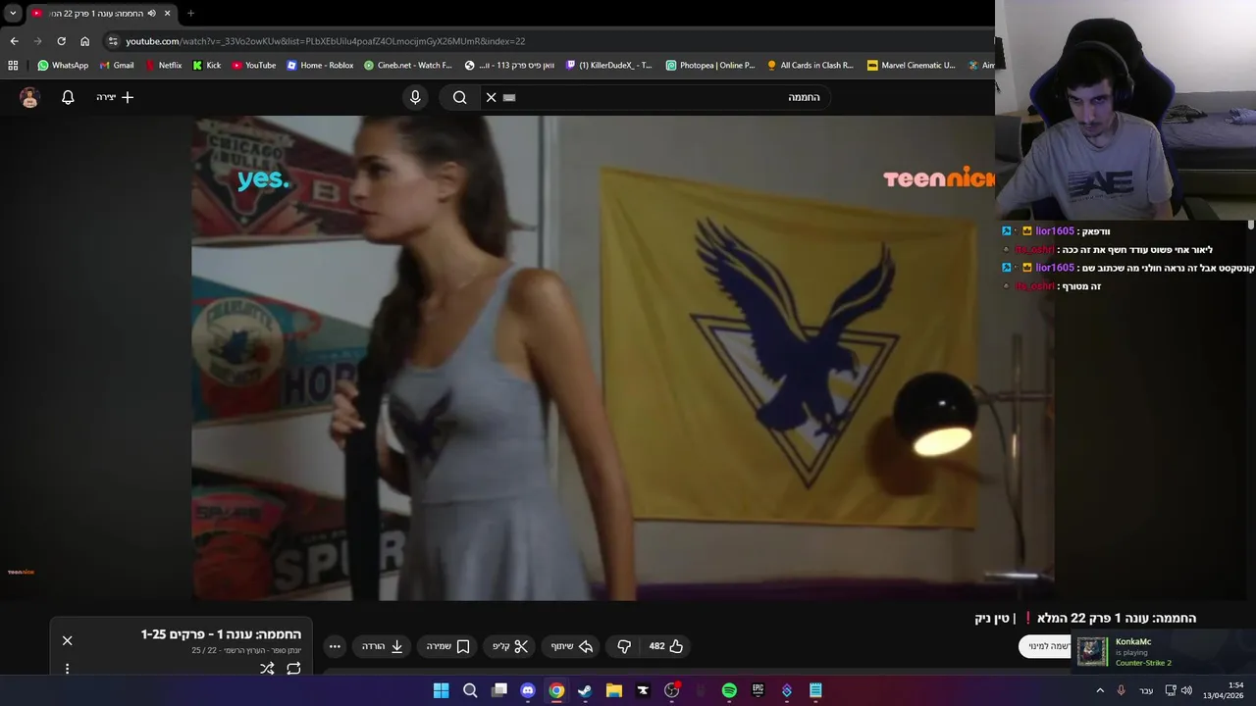Image resolution: width=1256 pixels, height=706 pixels.
Task: Click into the YouTube search field
Action: coord(657,97)
